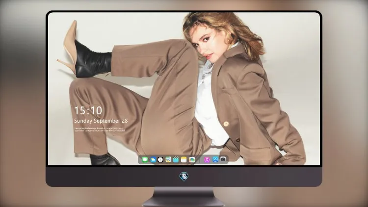Open the Maps app in the dock
368x207 pixels.
click(x=168, y=159)
